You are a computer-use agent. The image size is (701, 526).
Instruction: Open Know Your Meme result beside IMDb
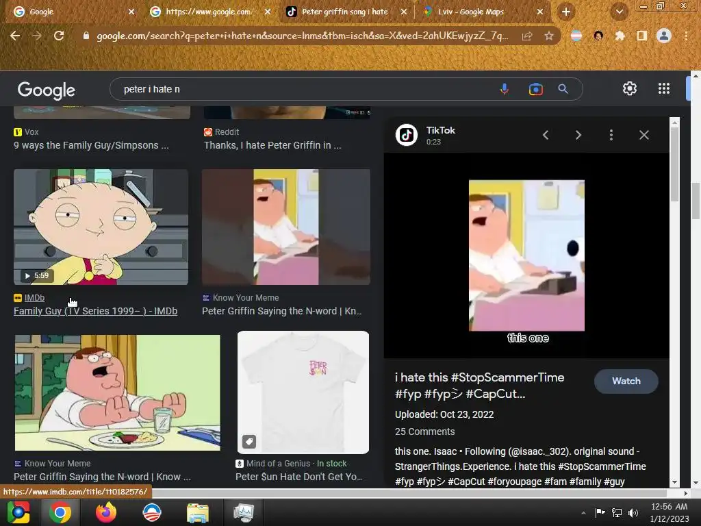point(281,311)
